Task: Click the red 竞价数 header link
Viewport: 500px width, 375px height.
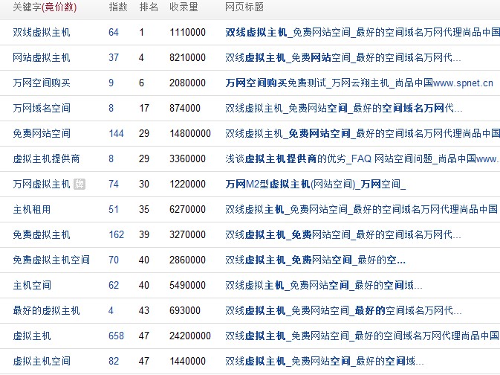Action: [59, 7]
